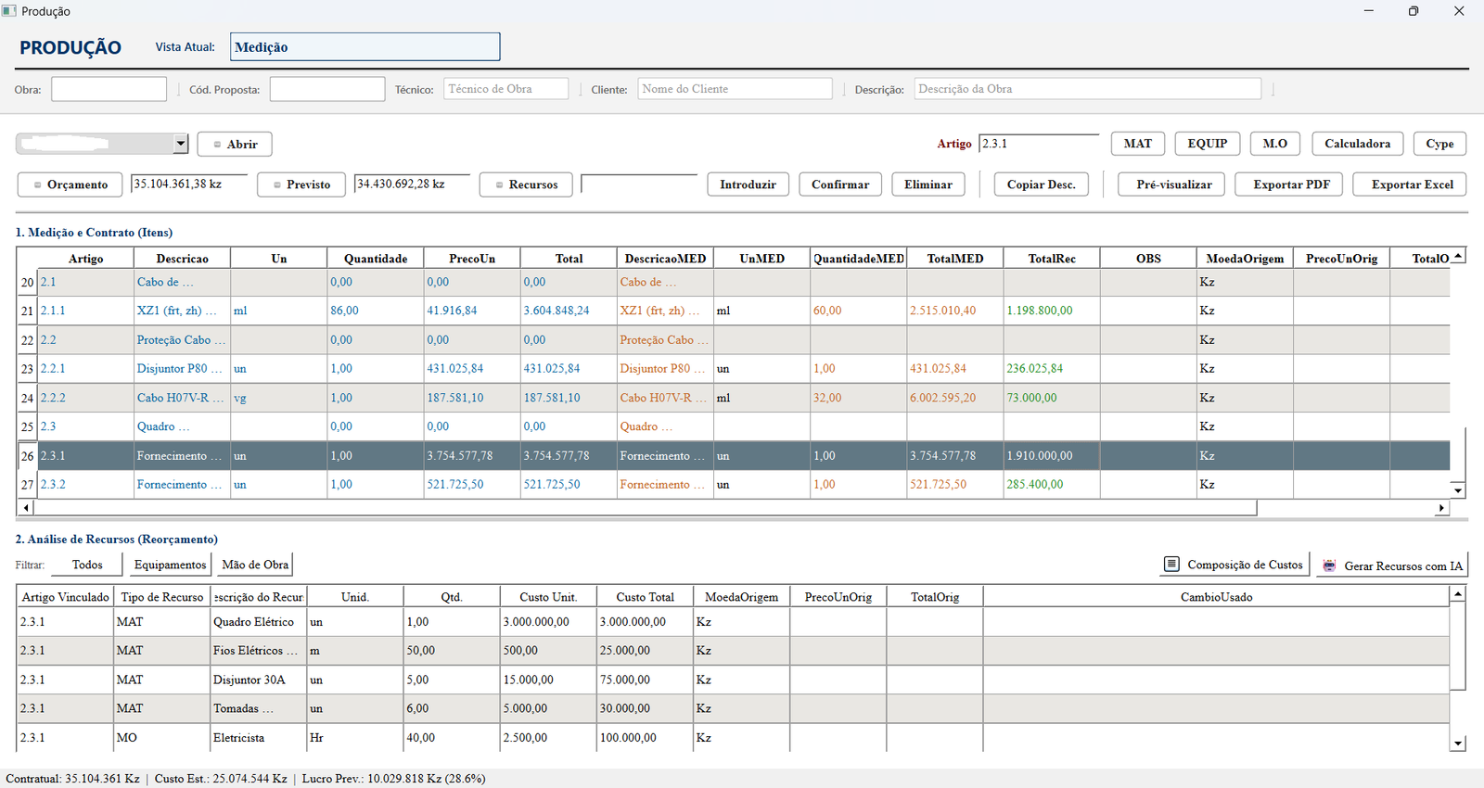Viewport: 1484px width, 788px height.
Task: Click the down arrow of resources table scrollbar
Action: (x=1458, y=744)
